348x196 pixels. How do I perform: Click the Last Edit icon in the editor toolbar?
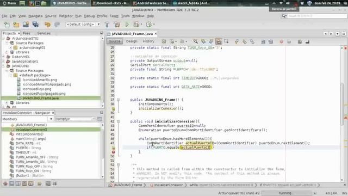click(x=164, y=41)
